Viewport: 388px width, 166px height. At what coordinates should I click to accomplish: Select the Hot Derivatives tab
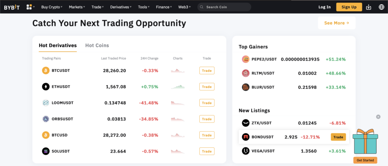[58, 45]
